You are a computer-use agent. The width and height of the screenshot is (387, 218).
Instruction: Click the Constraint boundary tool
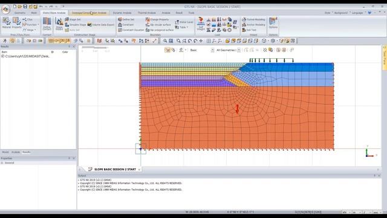tap(126, 25)
